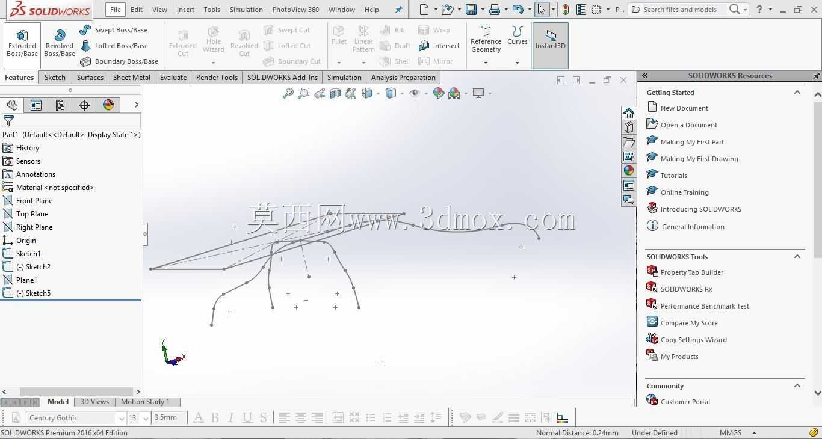Open the File menu
This screenshot has width=822, height=439.
pos(115,10)
